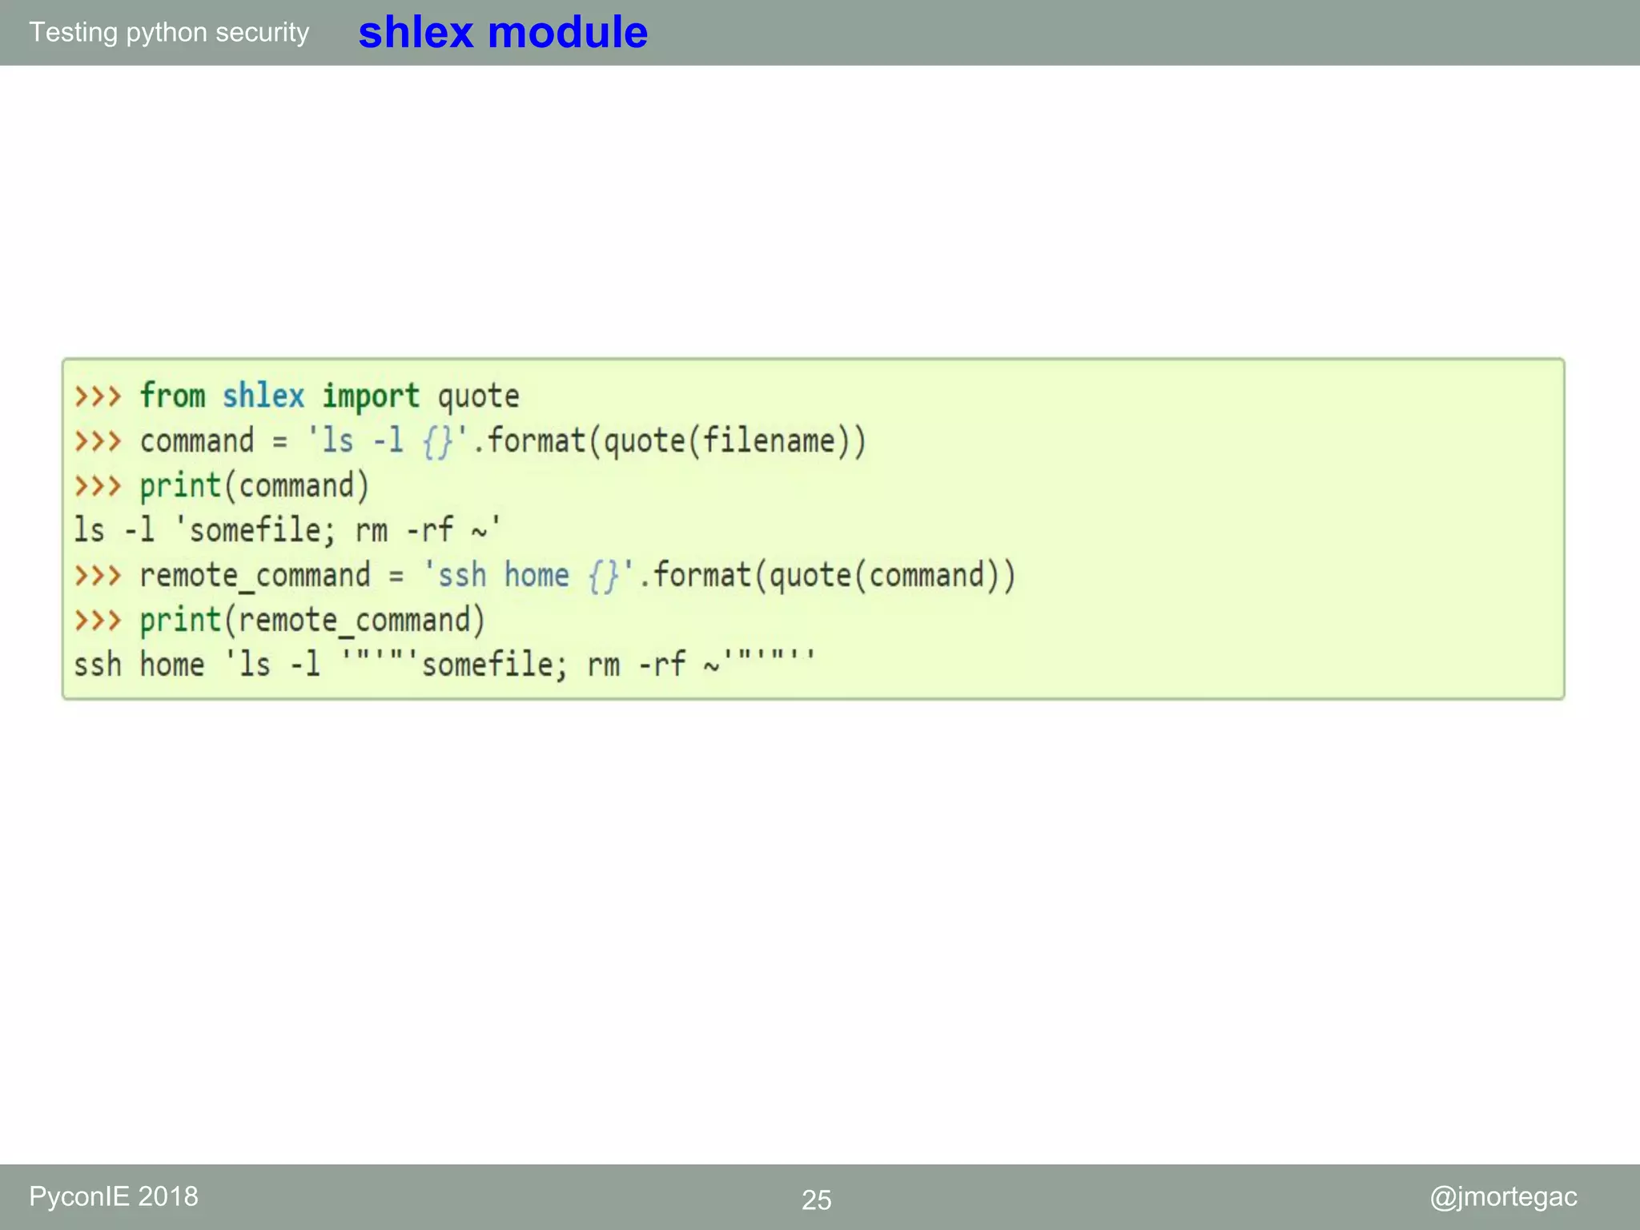
Task: Click the final output line starting with 'ssh home'
Action: [444, 665]
